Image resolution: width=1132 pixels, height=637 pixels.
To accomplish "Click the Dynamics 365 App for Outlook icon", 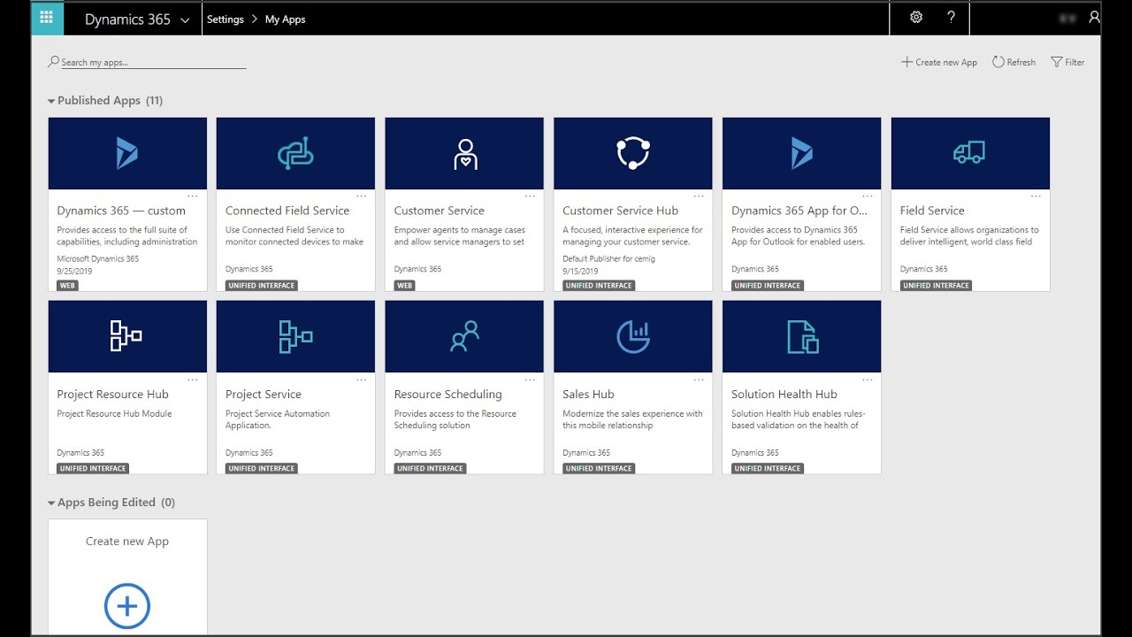I will (802, 154).
